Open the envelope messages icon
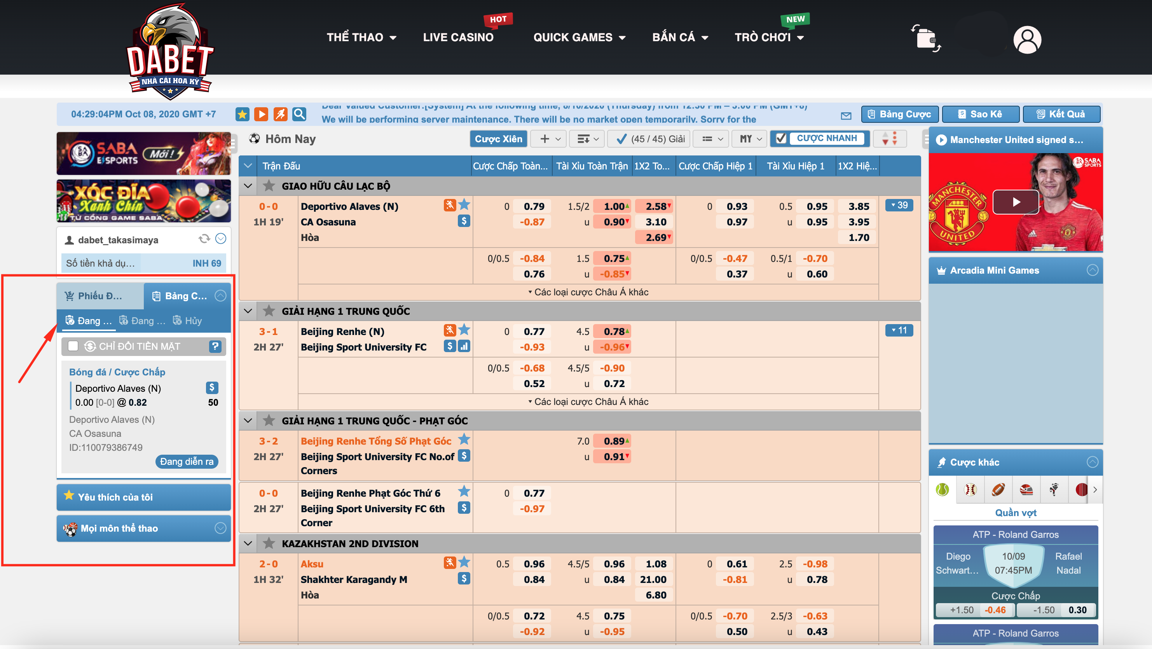 846,116
